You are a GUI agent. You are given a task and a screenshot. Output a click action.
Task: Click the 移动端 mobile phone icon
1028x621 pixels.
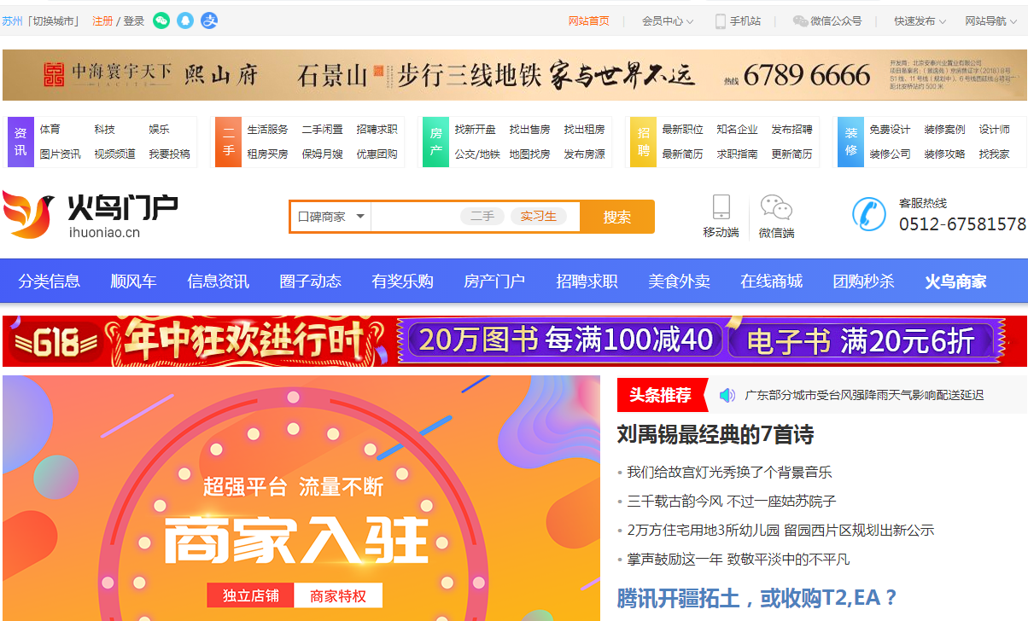(x=721, y=207)
